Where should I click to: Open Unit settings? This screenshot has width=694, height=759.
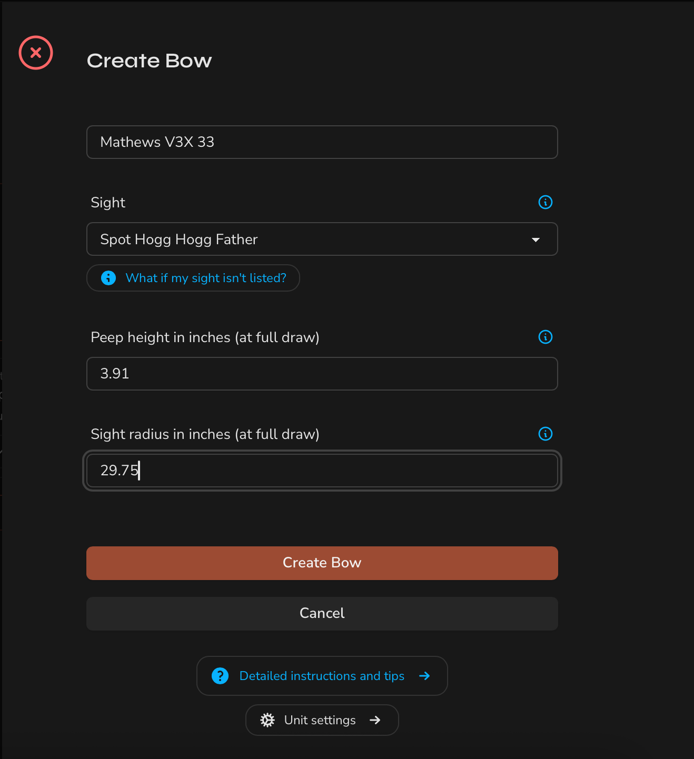322,720
